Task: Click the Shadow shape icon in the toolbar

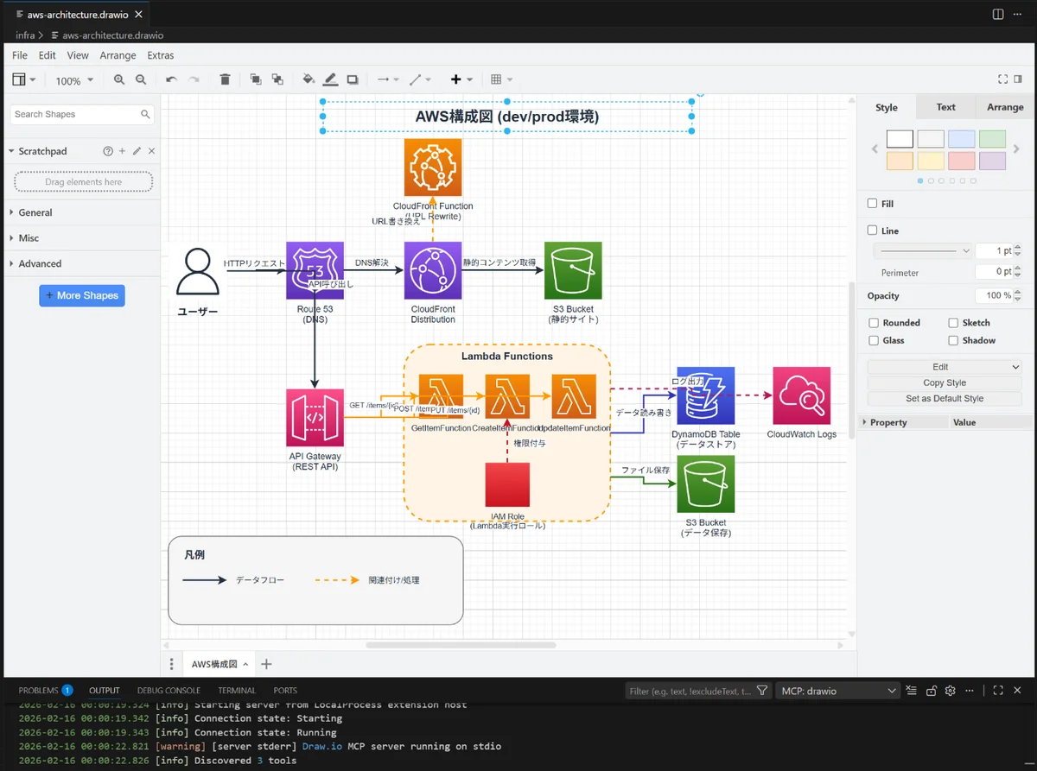Action: (353, 79)
